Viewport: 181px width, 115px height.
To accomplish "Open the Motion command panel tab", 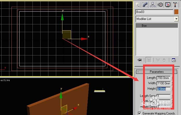I will 160,5.
